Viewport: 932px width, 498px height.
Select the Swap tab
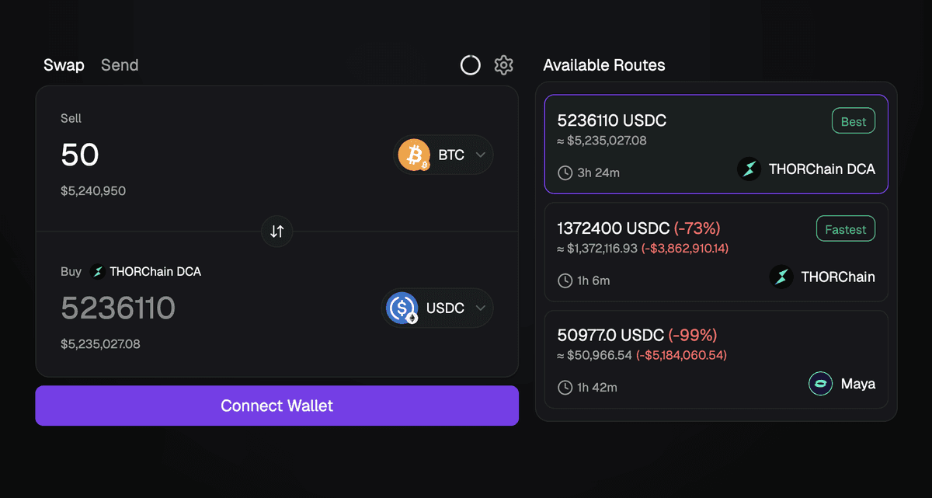[x=64, y=65]
